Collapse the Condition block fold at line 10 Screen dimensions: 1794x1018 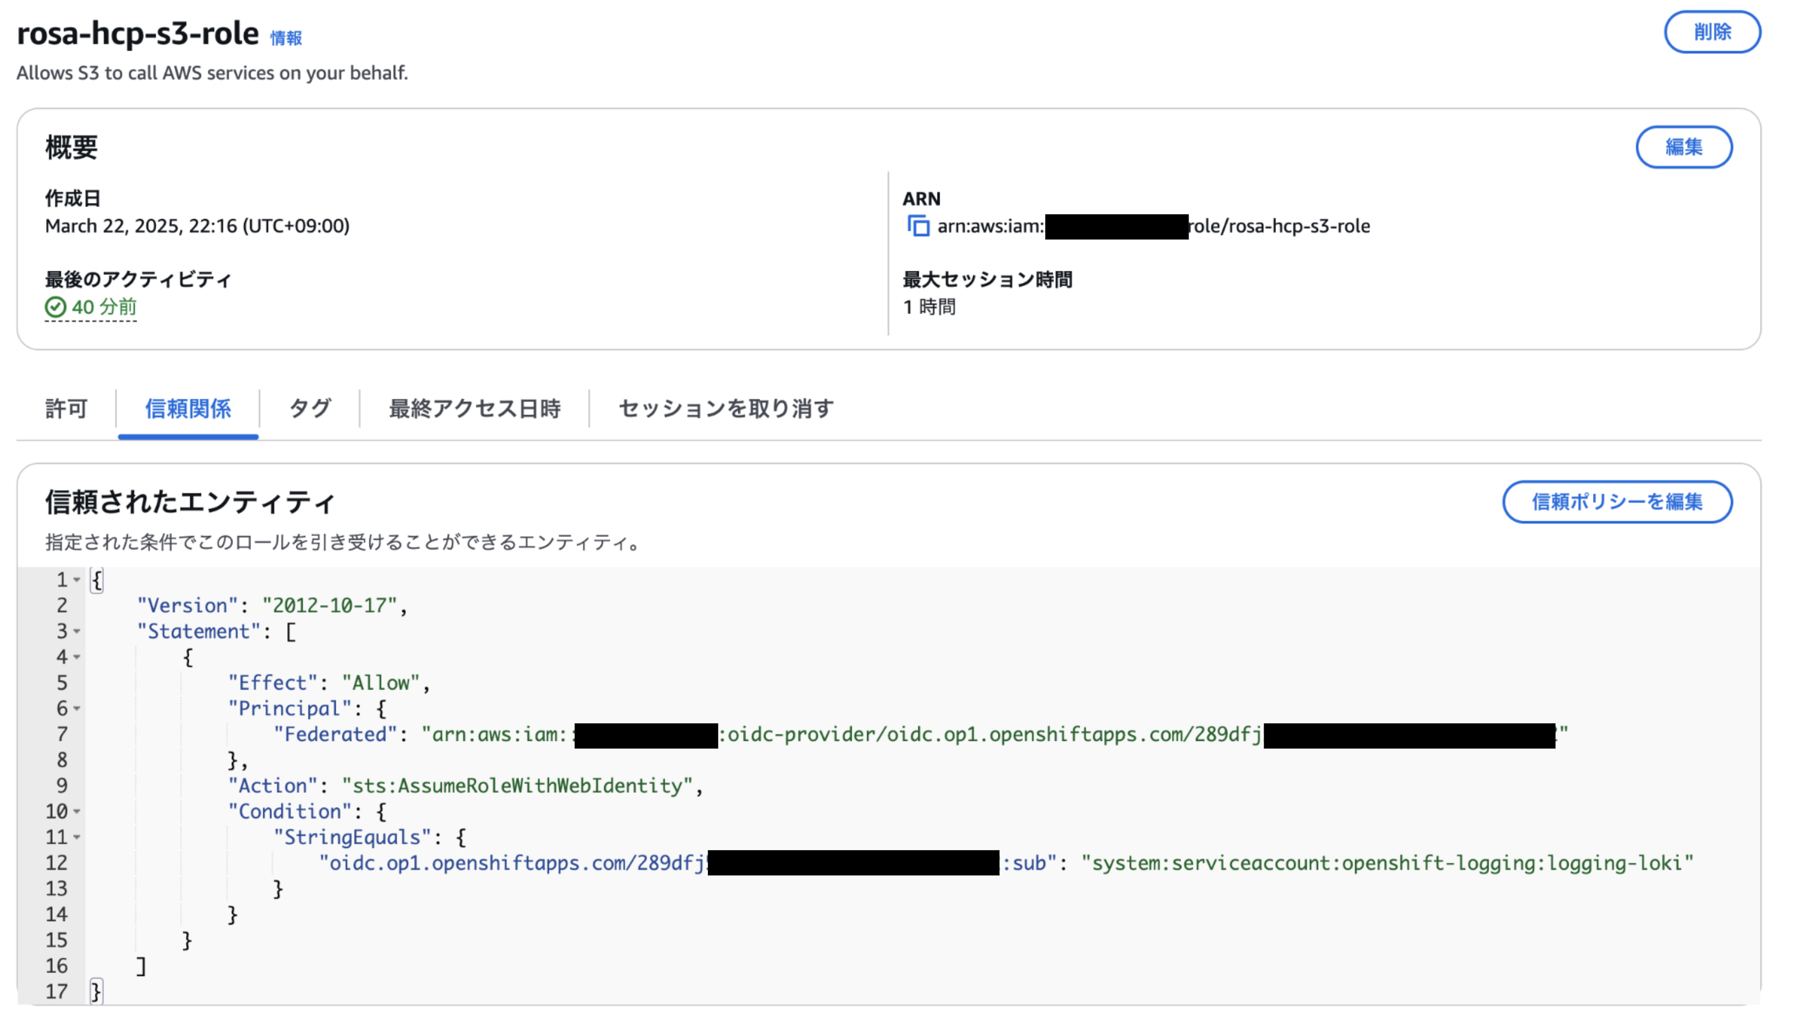coord(77,812)
